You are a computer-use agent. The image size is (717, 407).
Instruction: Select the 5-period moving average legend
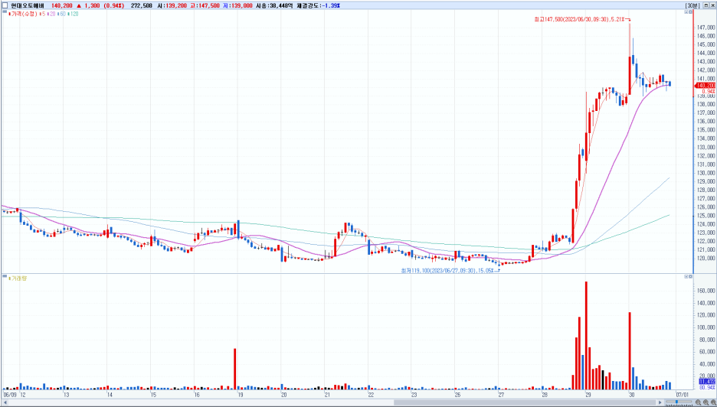[43, 15]
